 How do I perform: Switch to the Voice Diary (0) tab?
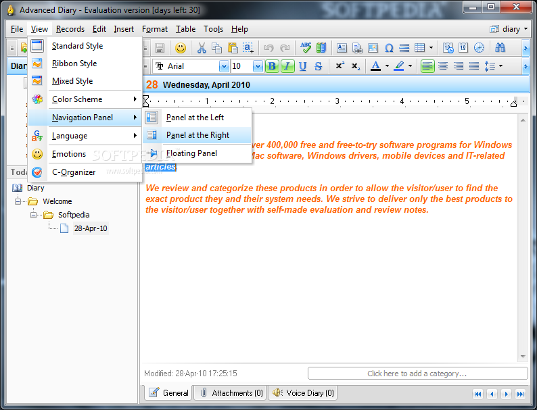point(303,393)
